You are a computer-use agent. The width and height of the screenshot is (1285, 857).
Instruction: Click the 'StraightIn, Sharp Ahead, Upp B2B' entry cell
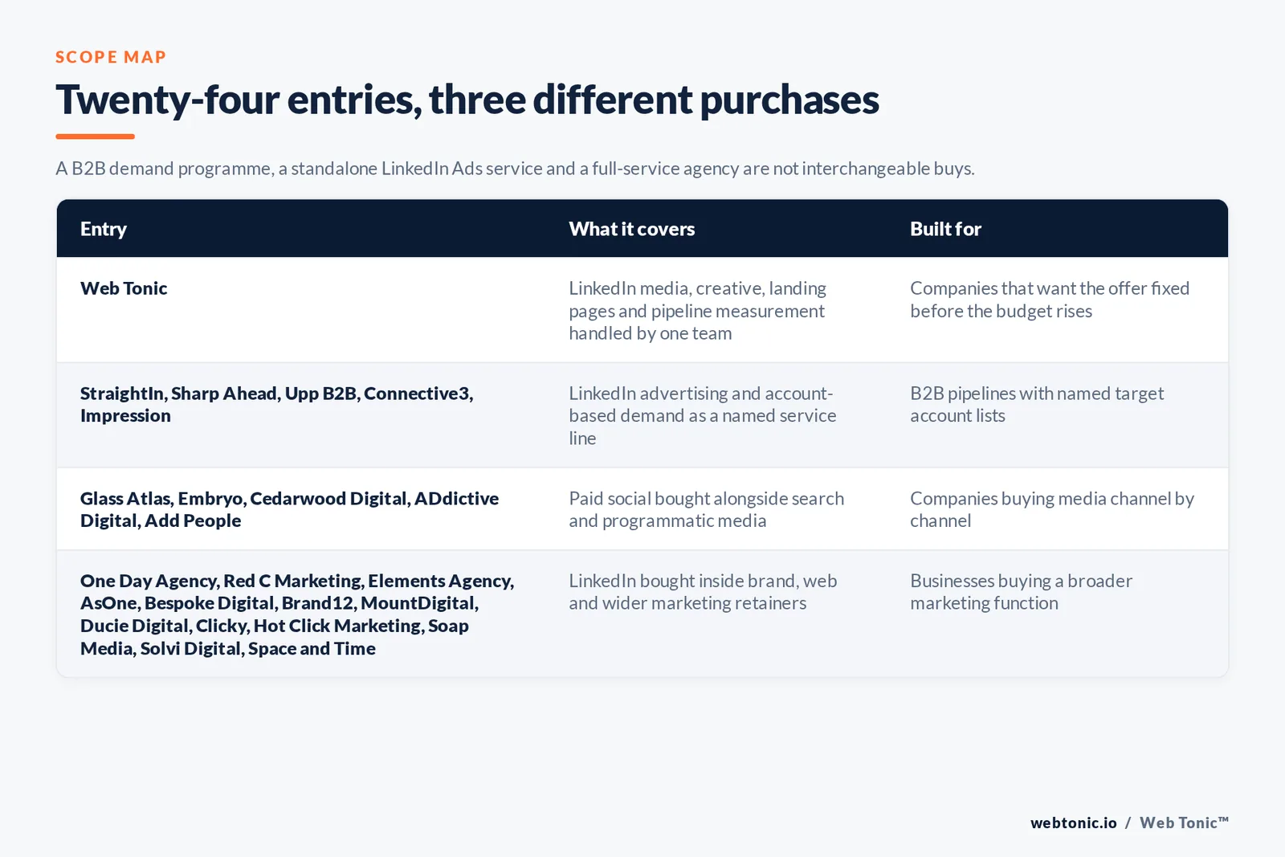pyautogui.click(x=277, y=404)
